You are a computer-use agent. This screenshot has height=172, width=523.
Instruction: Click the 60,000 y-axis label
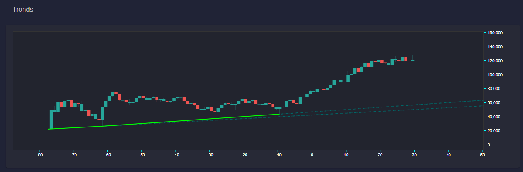[x=495, y=102]
